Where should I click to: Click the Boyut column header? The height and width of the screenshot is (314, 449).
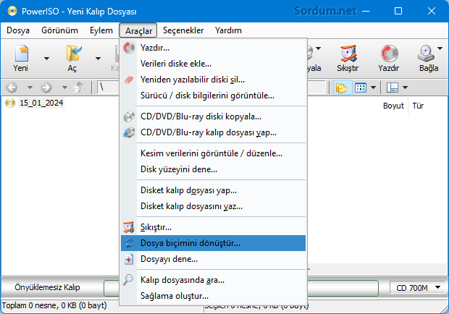pyautogui.click(x=393, y=106)
